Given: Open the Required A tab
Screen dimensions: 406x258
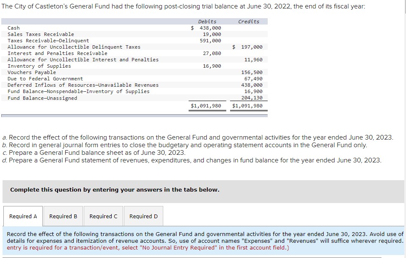Looking at the screenshot, I should point(23,216).
